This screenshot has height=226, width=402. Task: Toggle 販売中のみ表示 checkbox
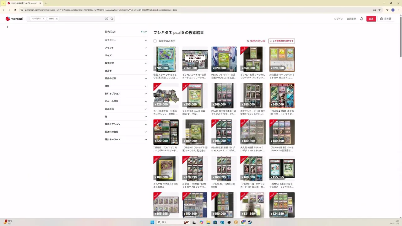[x=155, y=41]
